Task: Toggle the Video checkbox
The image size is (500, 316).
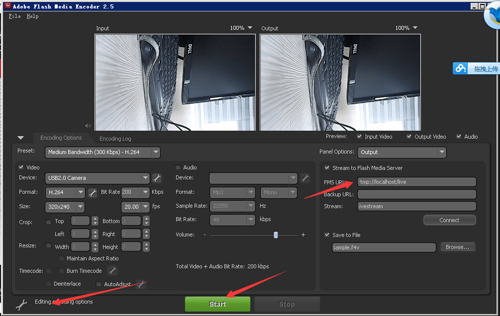Action: (21, 167)
